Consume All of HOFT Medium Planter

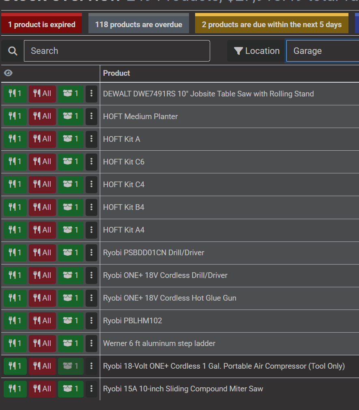(x=42, y=116)
